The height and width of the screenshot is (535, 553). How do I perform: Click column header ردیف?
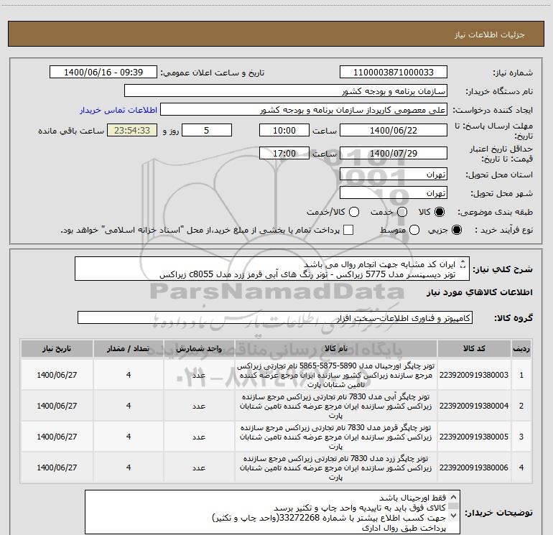(521, 349)
